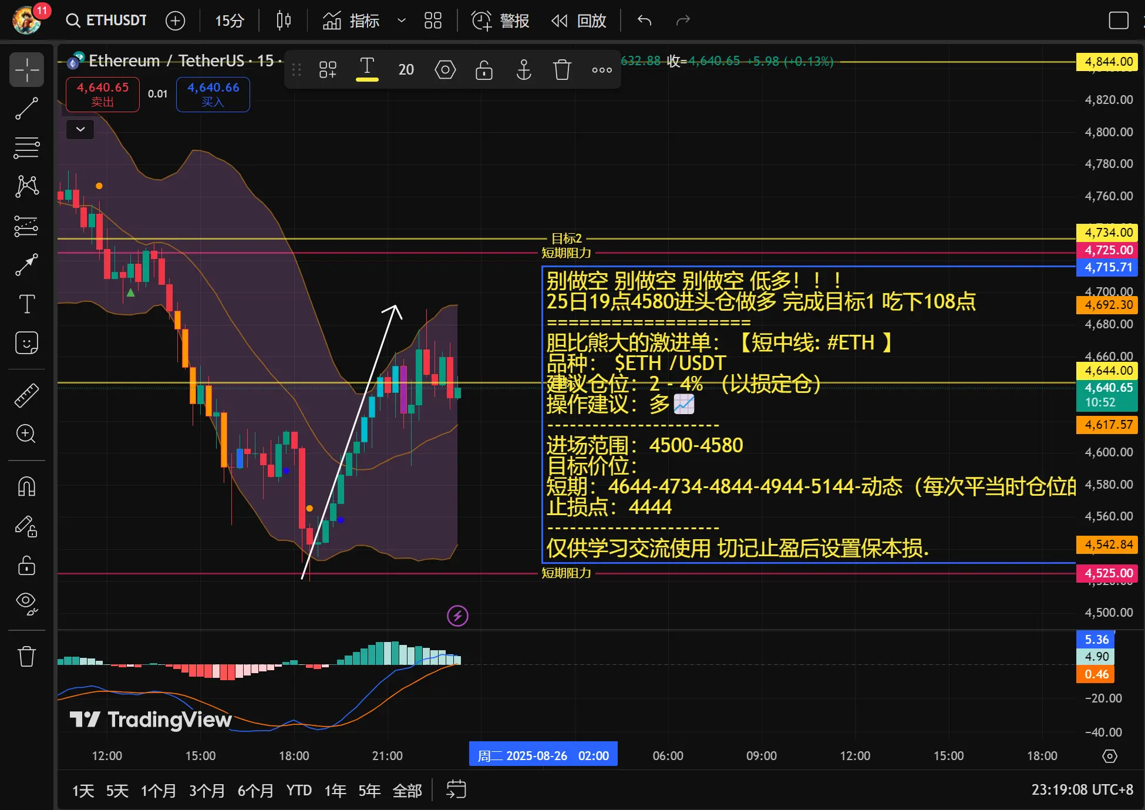Click the 4,640.66 买入 buy button
This screenshot has height=810, width=1145.
213,94
